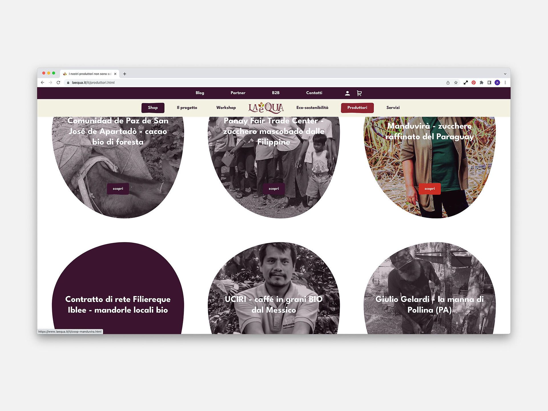Click the browser reload icon
The height and width of the screenshot is (411, 548).
click(x=59, y=82)
